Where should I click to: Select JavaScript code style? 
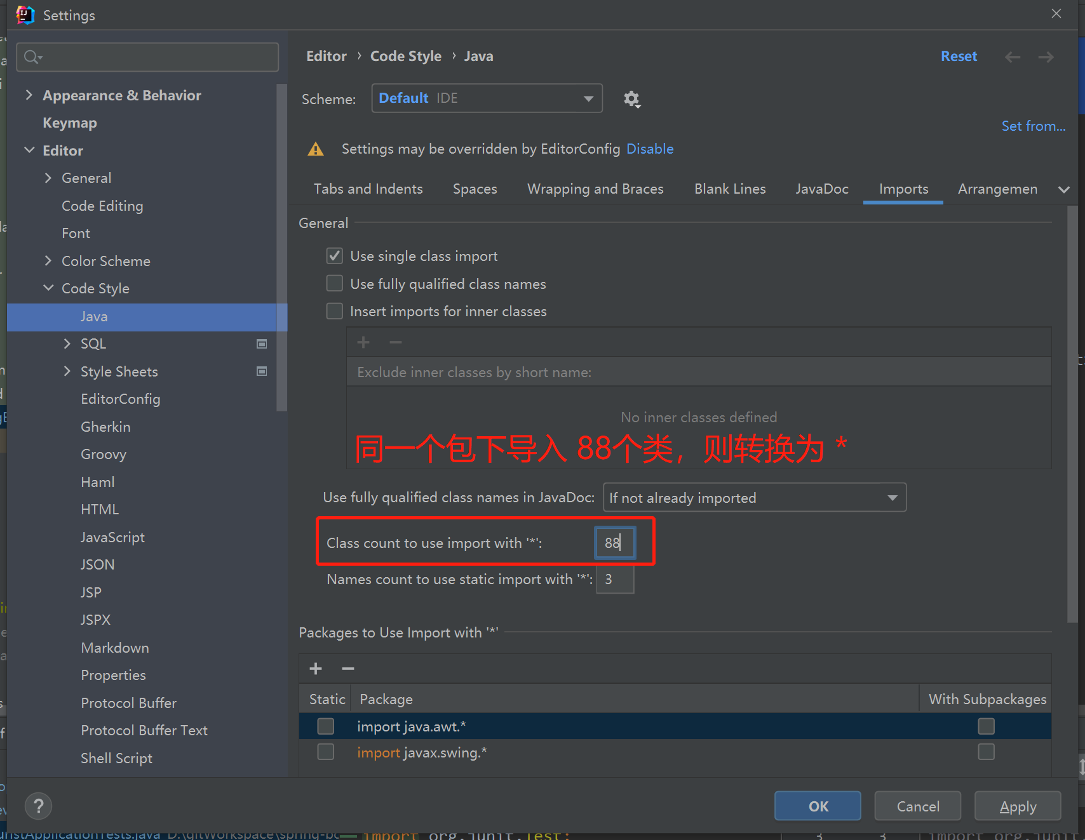click(x=112, y=537)
